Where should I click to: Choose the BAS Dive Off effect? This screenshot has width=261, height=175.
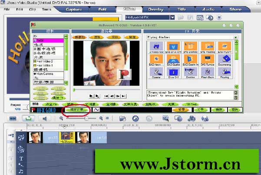coord(173,47)
